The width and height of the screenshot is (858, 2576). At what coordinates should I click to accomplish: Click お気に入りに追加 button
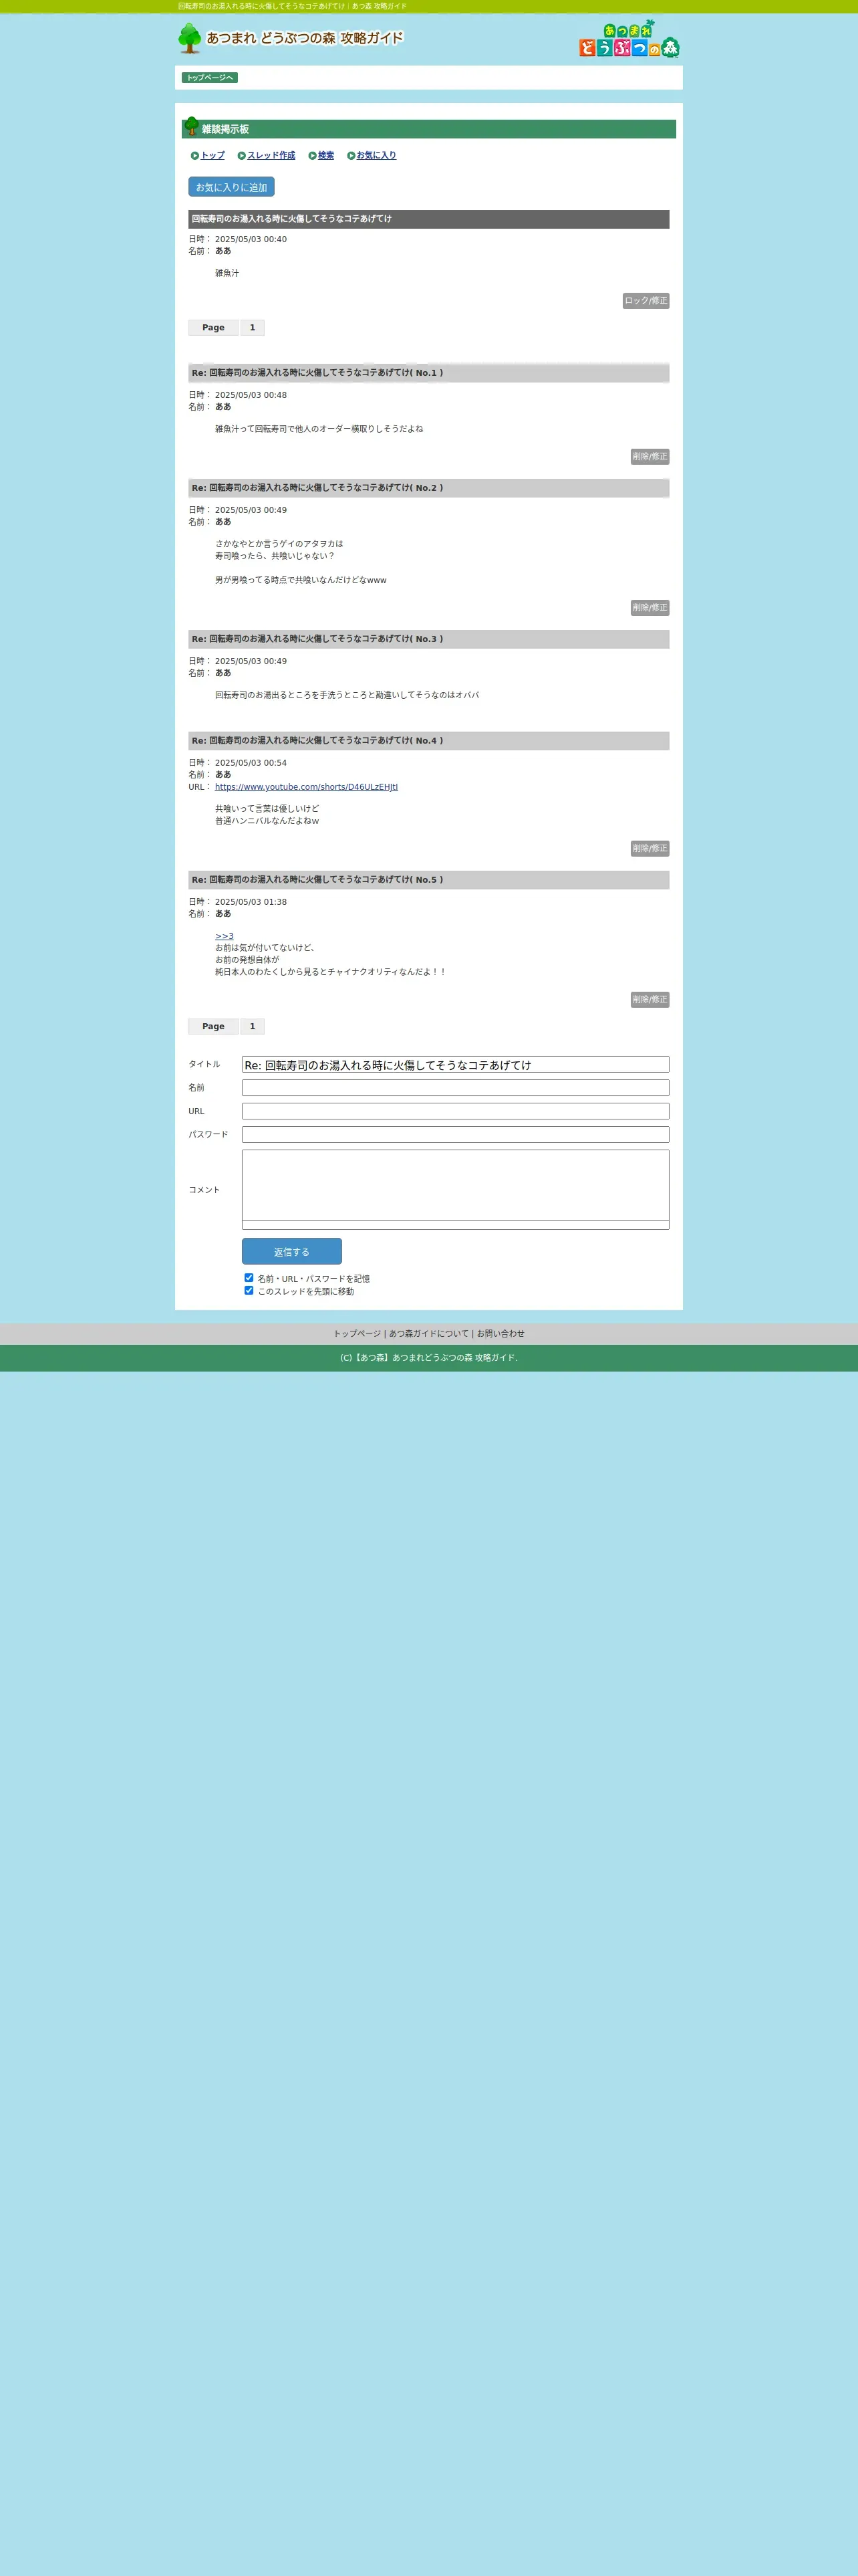point(232,187)
